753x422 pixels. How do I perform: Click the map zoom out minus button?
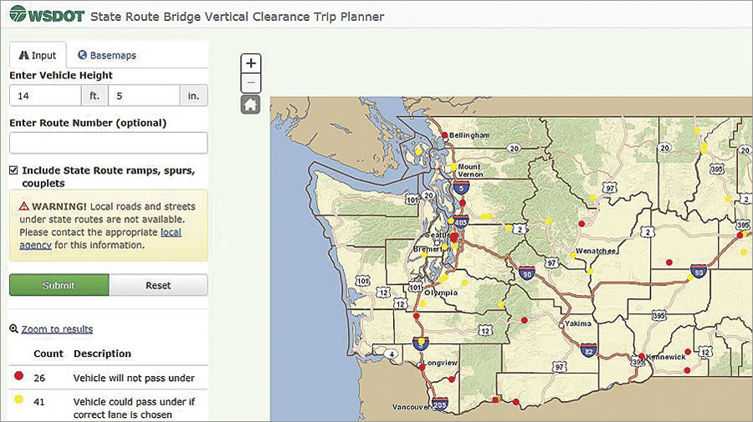(x=251, y=84)
